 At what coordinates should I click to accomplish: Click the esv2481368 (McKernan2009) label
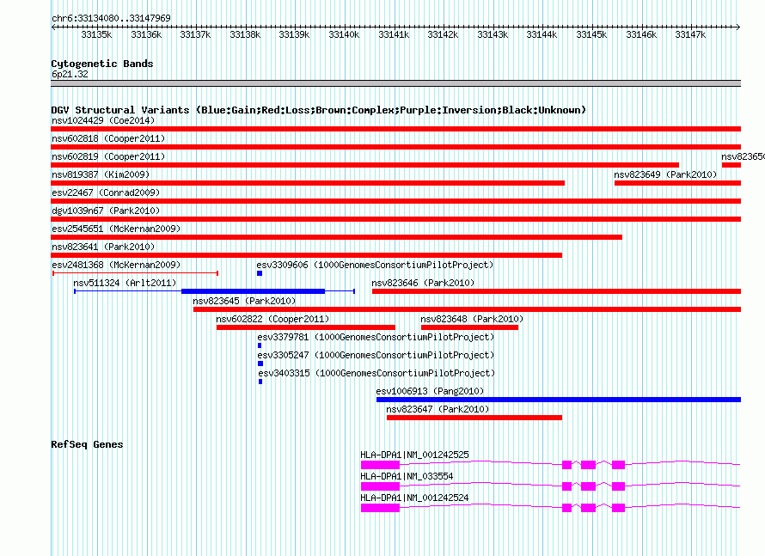116,265
